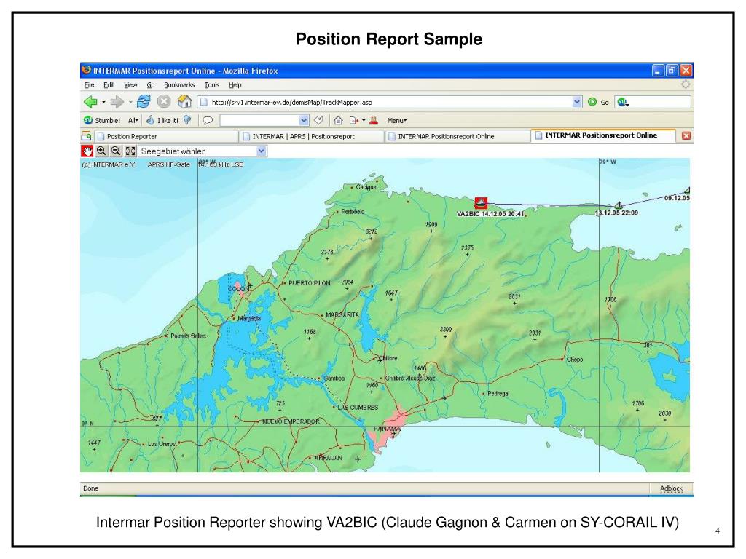The height and width of the screenshot is (559, 746).
Task: Click the green Go arrow icon
Action: 592,102
